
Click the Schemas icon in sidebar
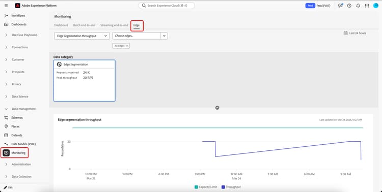coord(6,118)
